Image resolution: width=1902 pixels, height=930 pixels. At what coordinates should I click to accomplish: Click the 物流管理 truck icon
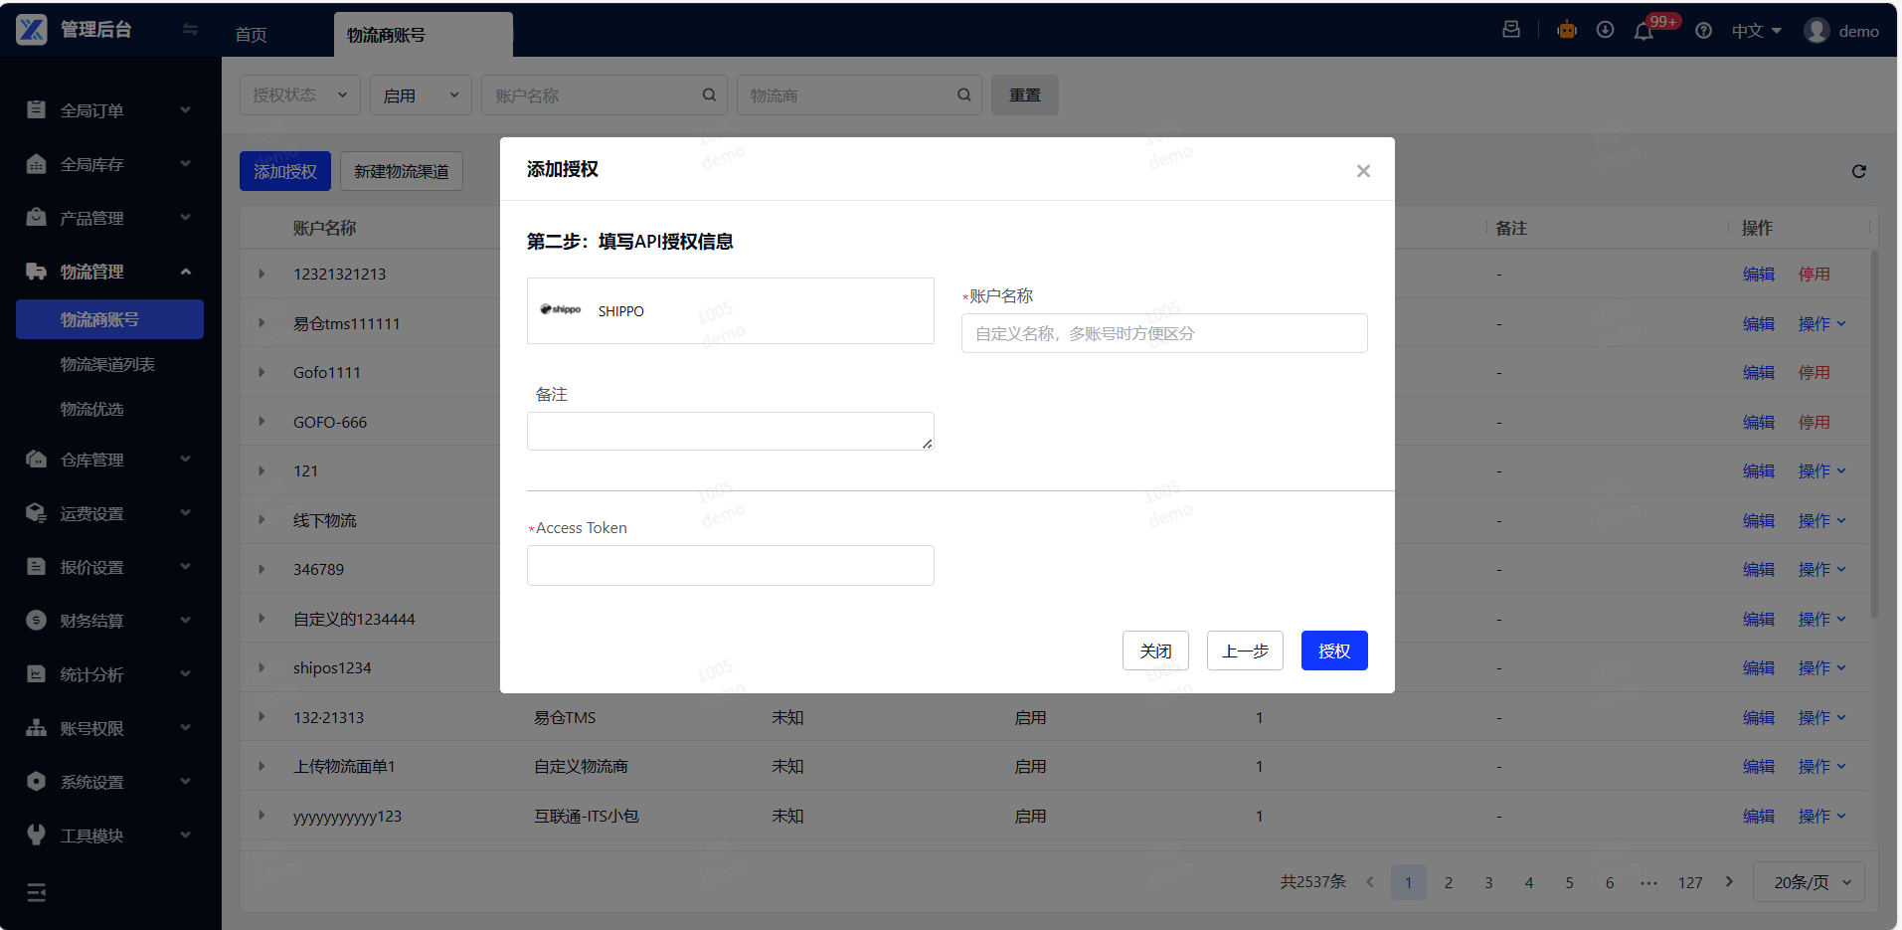click(36, 272)
